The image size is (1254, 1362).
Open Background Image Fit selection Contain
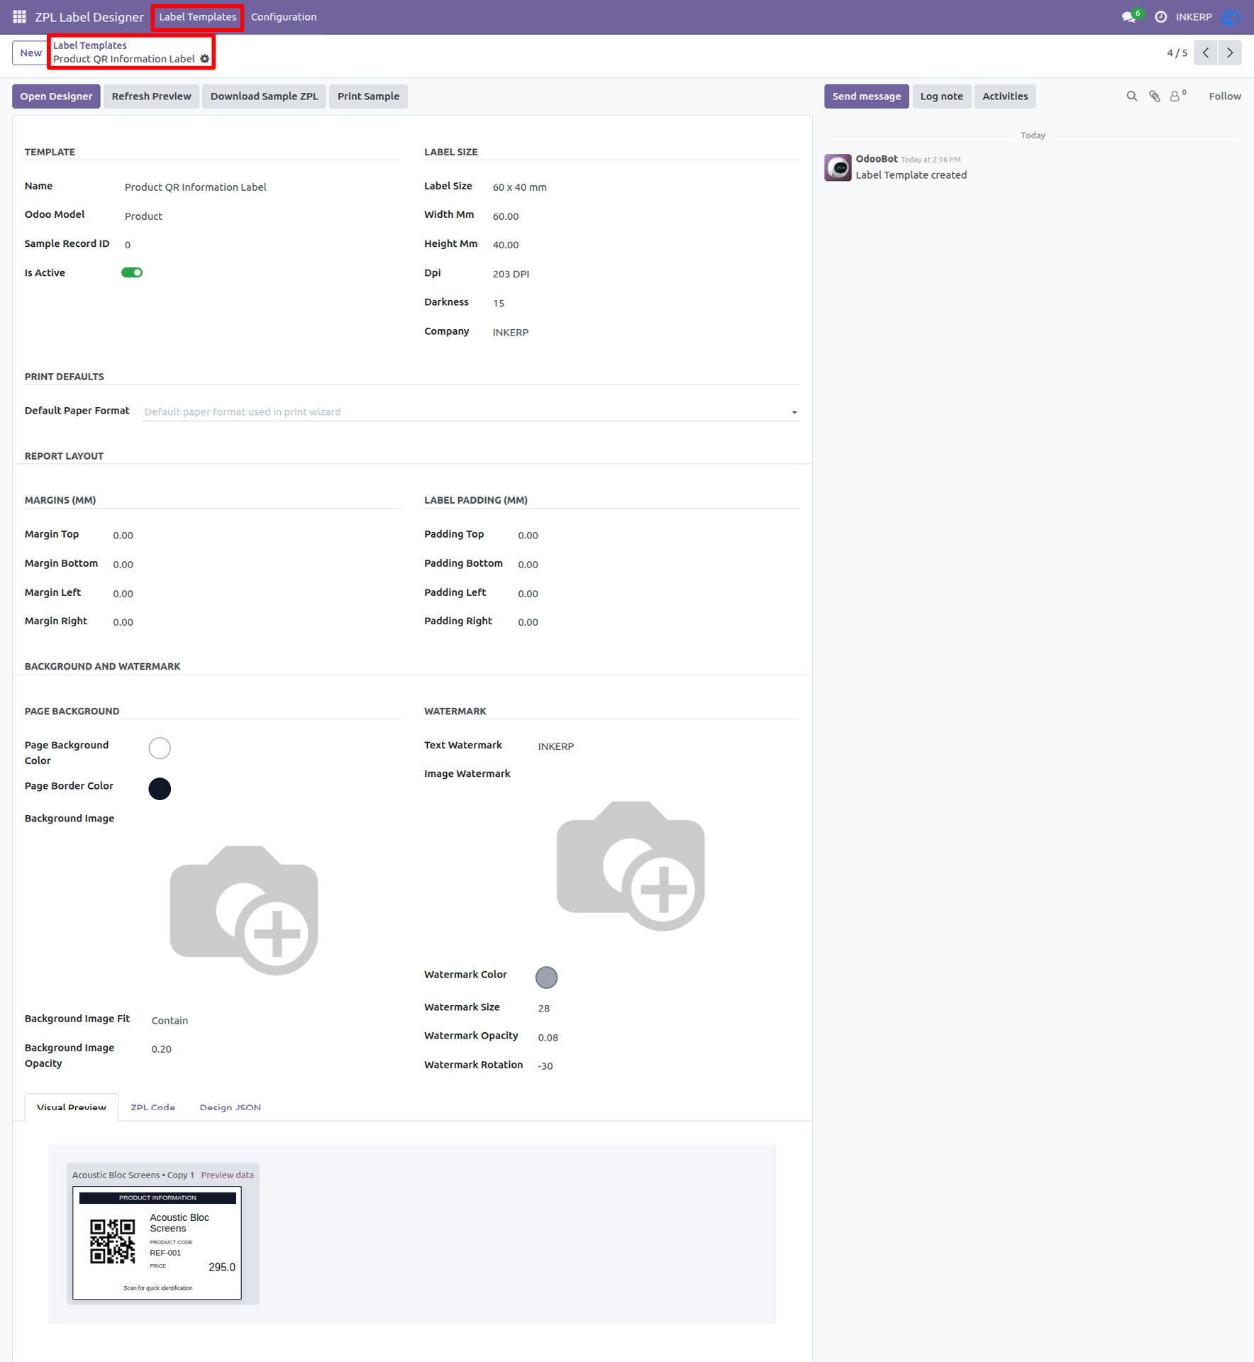(170, 1020)
